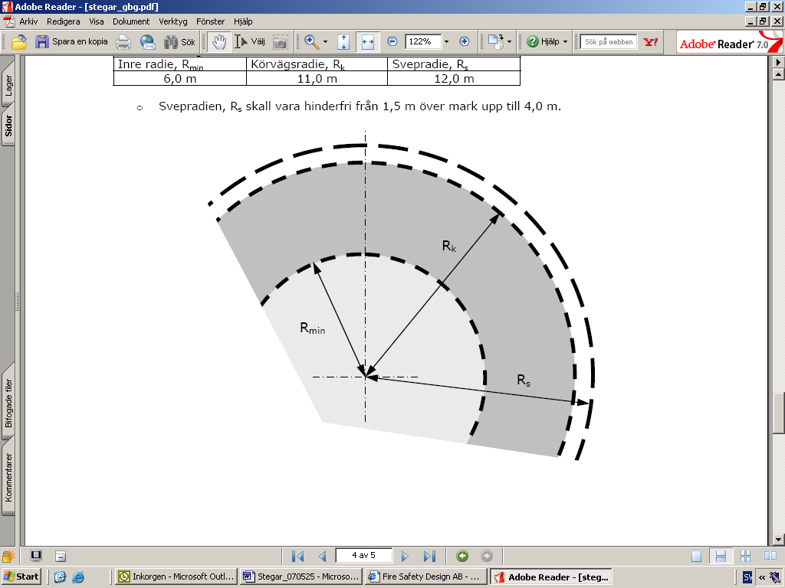
Task: Click the page number field 4 av 5
Action: tap(363, 556)
